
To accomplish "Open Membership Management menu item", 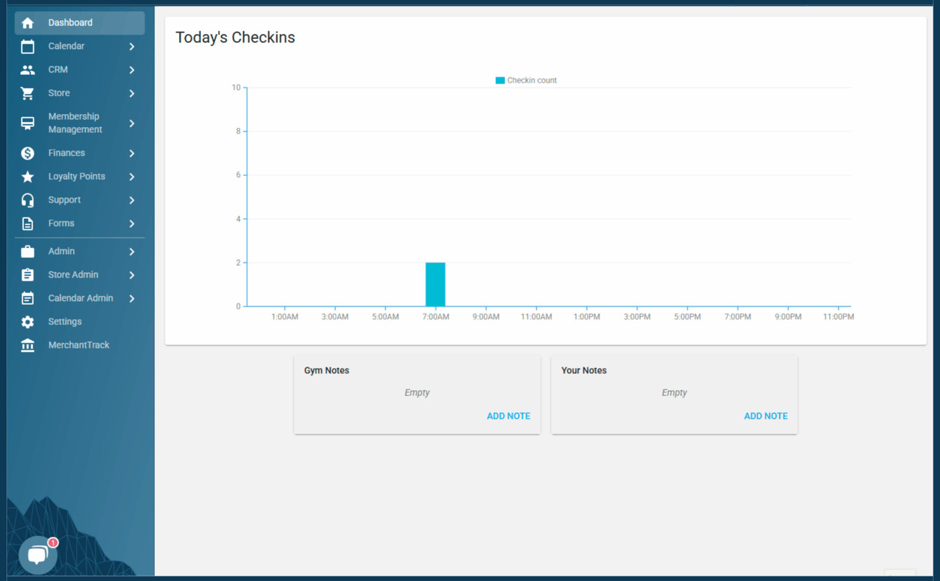I will point(79,123).
